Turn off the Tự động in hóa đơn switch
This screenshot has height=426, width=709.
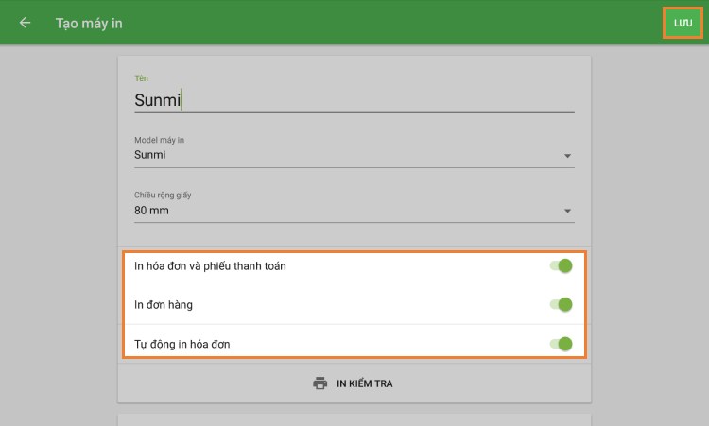pyautogui.click(x=562, y=344)
